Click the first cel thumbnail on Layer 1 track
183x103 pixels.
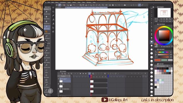click(92, 81)
